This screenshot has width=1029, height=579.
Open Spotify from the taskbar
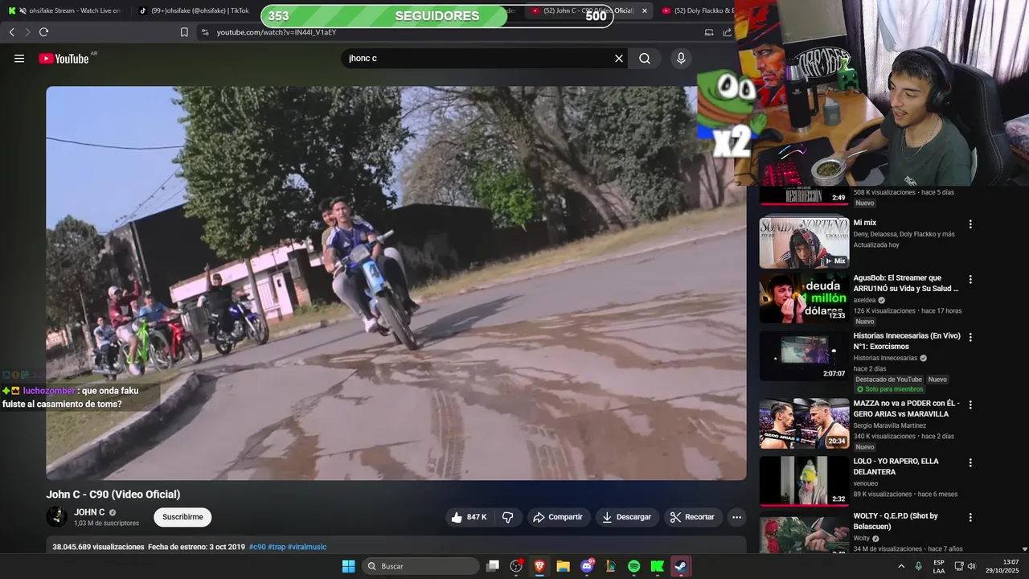click(633, 566)
